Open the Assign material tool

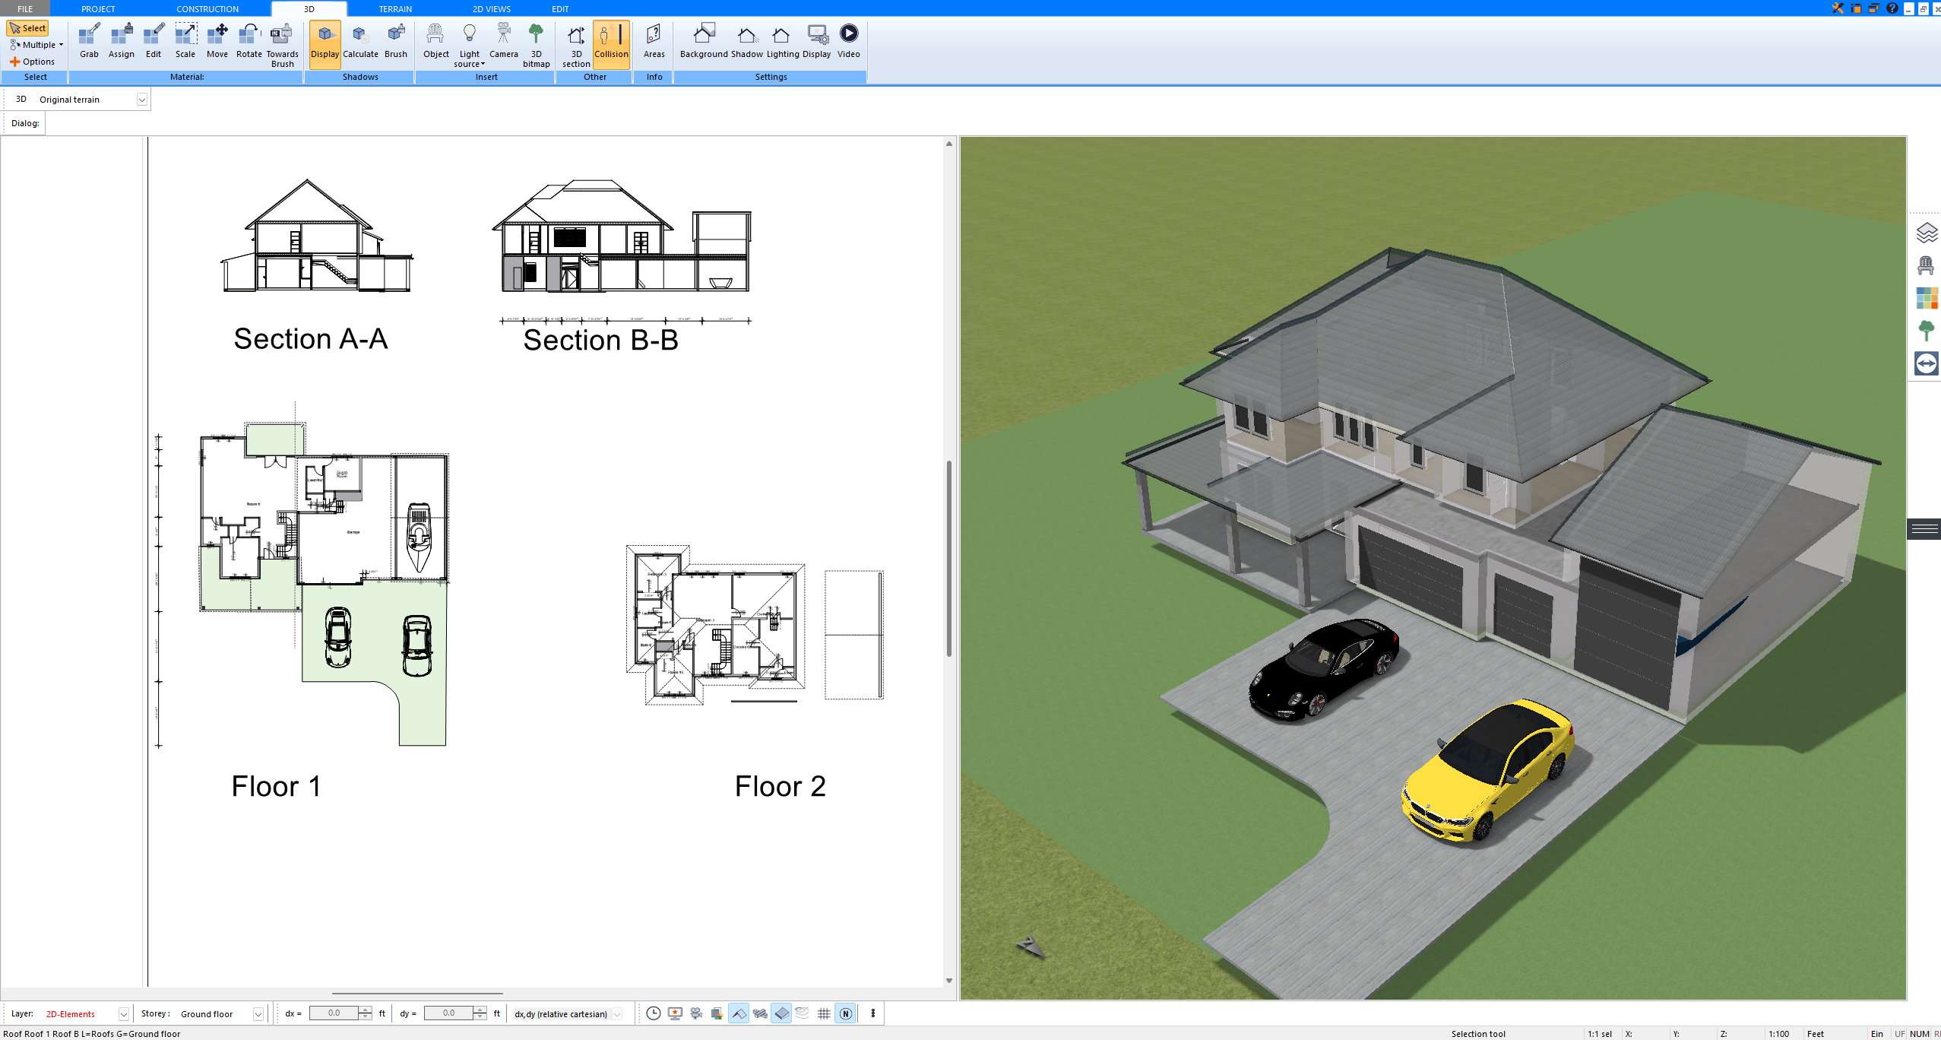click(121, 42)
